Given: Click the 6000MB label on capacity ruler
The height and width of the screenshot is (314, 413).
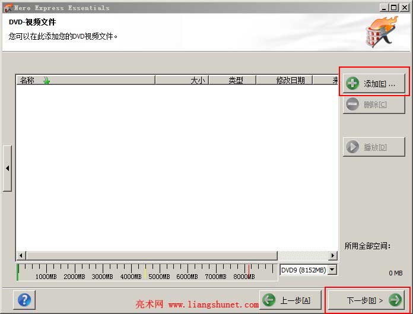Looking at the screenshot, I should click(x=188, y=277).
